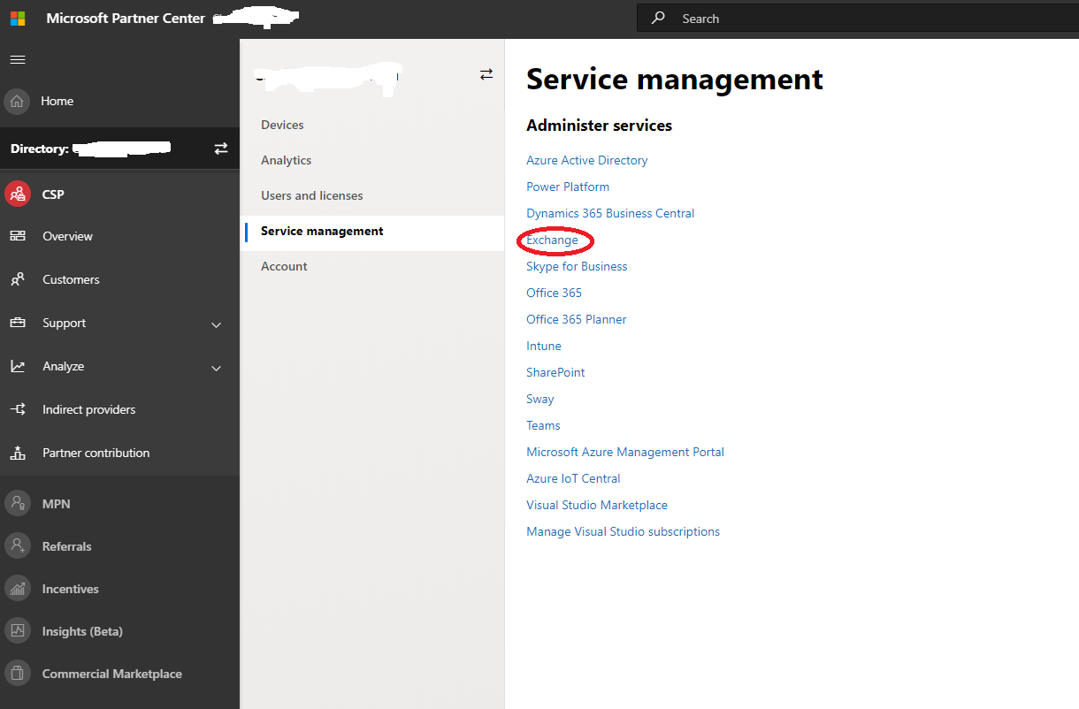The height and width of the screenshot is (709, 1079).
Task: Open Manage Visual Studio subscriptions link
Action: pos(623,531)
